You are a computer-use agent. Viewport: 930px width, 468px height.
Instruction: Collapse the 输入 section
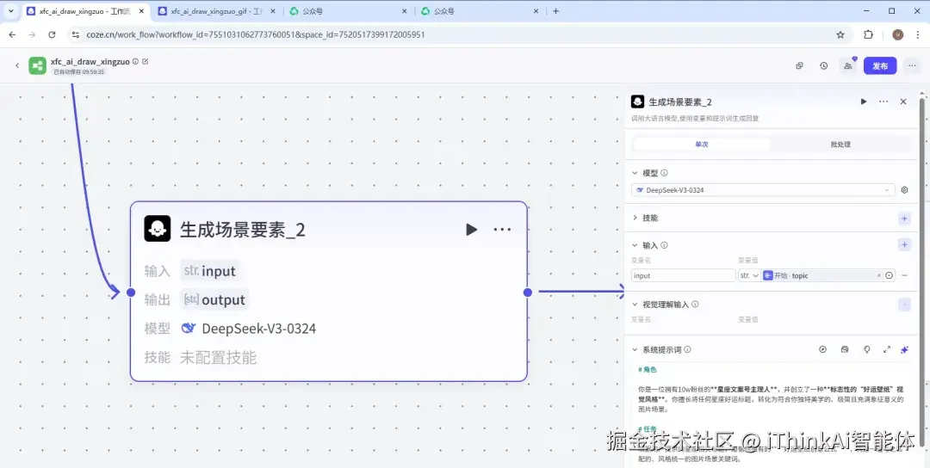click(x=635, y=245)
